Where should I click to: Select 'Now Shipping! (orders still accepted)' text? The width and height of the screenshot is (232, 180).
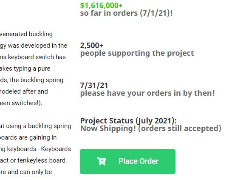pos(151,129)
